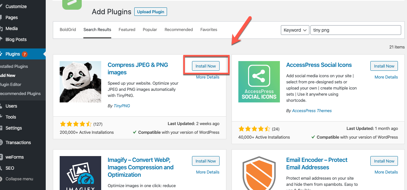
Task: Go to Installed Plugins submenu
Action: point(14,66)
